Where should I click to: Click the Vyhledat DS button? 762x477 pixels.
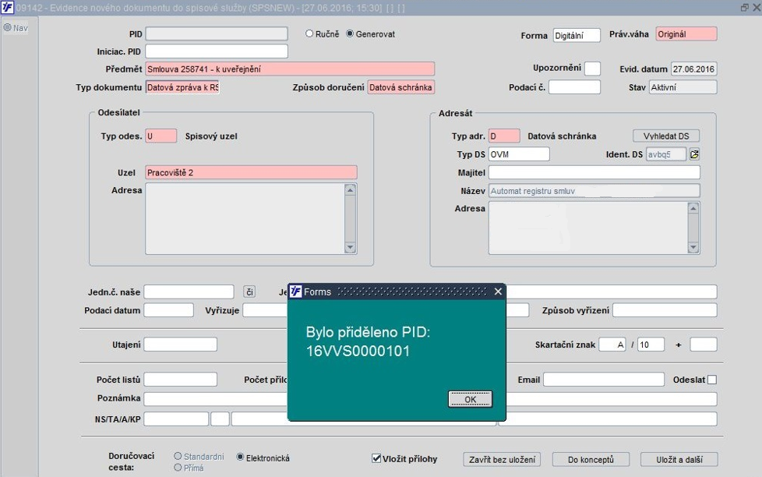pyautogui.click(x=666, y=136)
